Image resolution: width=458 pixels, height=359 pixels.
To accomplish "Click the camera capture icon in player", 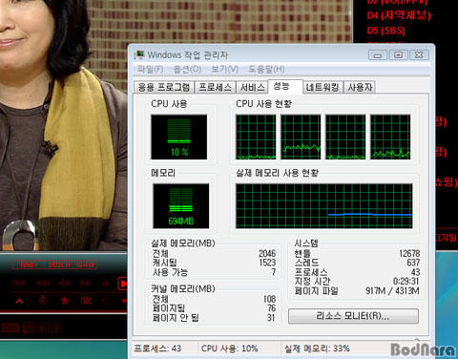I will pos(86,300).
